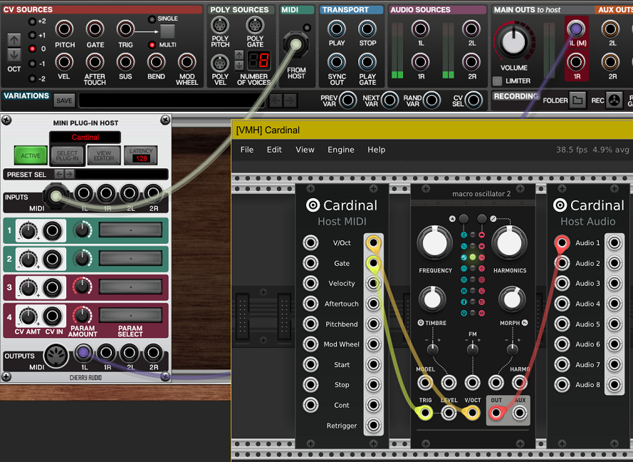Enable the LIMITER toggle
Viewport: 633px width, 462px height.
coord(497,81)
